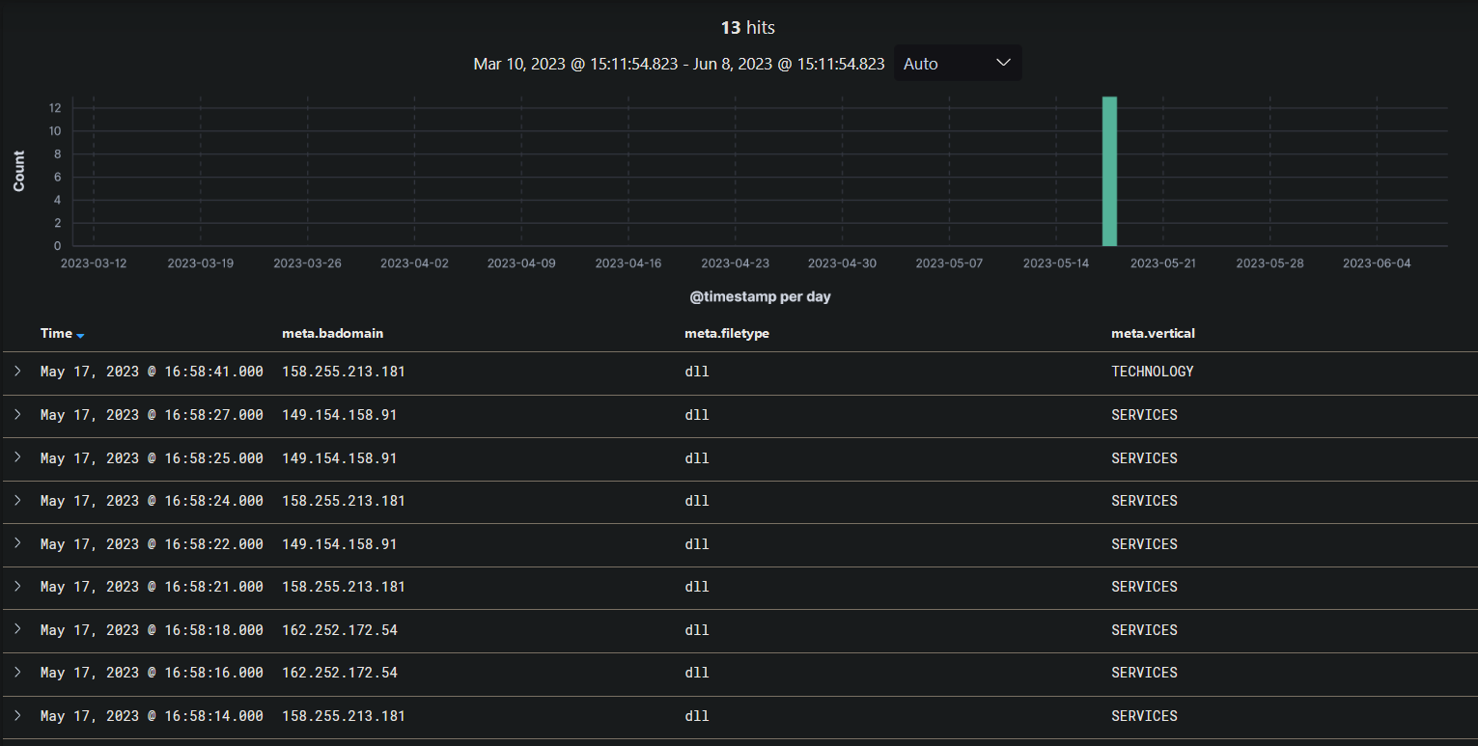Click the meta.vertical column header
This screenshot has width=1478, height=746.
(1153, 333)
